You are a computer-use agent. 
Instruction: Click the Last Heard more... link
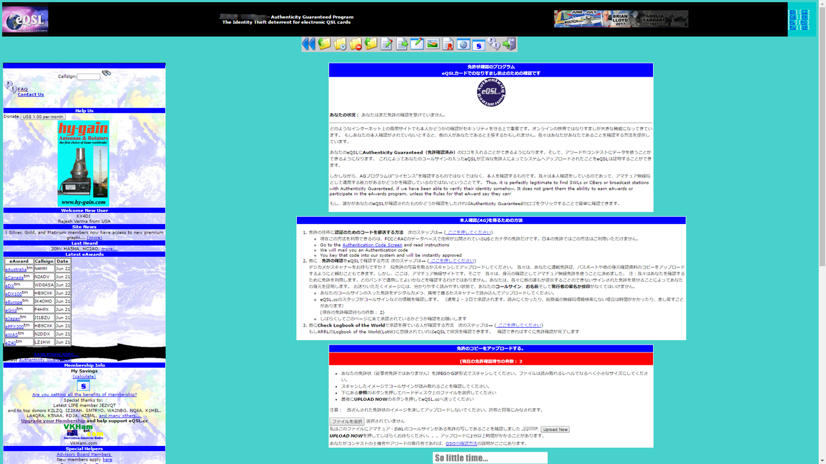109,248
